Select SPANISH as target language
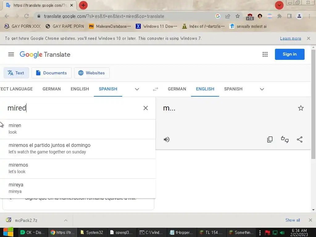316x237 pixels. point(233,89)
